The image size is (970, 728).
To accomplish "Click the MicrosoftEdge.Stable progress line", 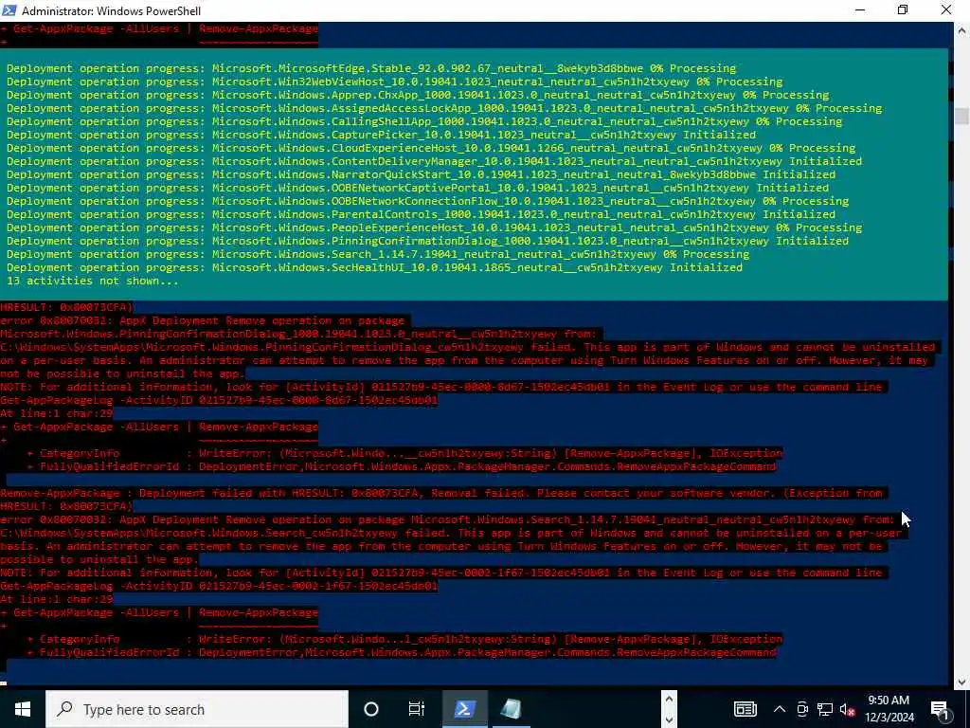I will click(x=371, y=68).
